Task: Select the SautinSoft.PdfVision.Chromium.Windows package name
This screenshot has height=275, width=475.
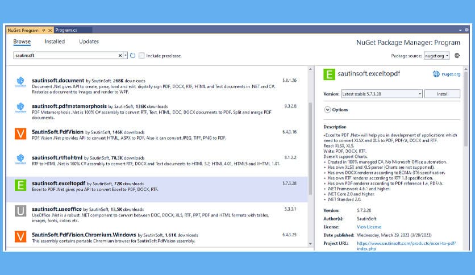Action: [x=84, y=235]
